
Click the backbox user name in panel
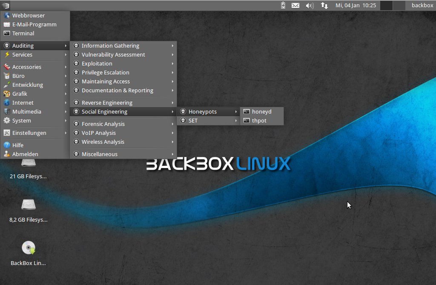[x=422, y=5]
